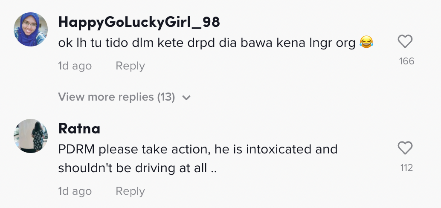Click "View more replies (13)"

pos(116,97)
